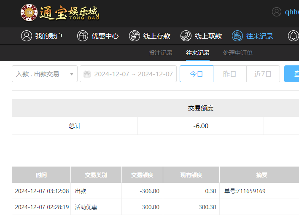Image resolution: width=299 pixels, height=218 pixels.
Task: Click the 总计 summary label
Action: click(x=75, y=126)
